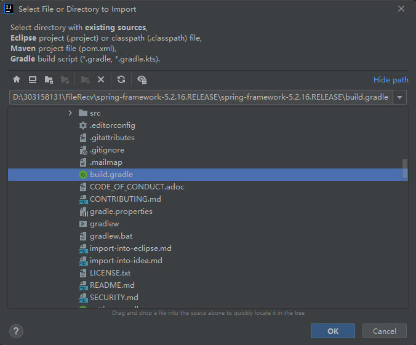The image size is (416, 345).
Task: Select the .gitignore file
Action: click(208, 150)
